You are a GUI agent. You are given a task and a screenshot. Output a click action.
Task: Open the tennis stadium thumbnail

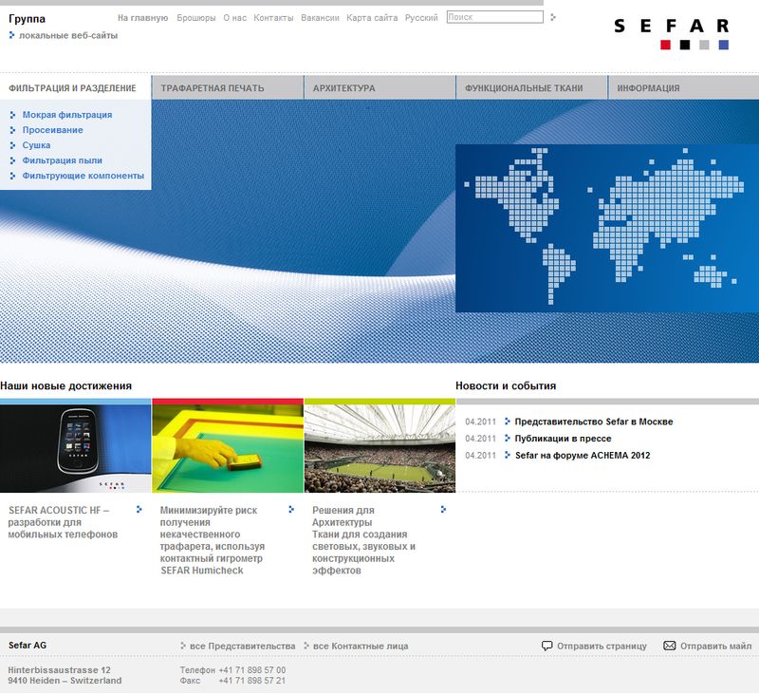pyautogui.click(x=380, y=448)
